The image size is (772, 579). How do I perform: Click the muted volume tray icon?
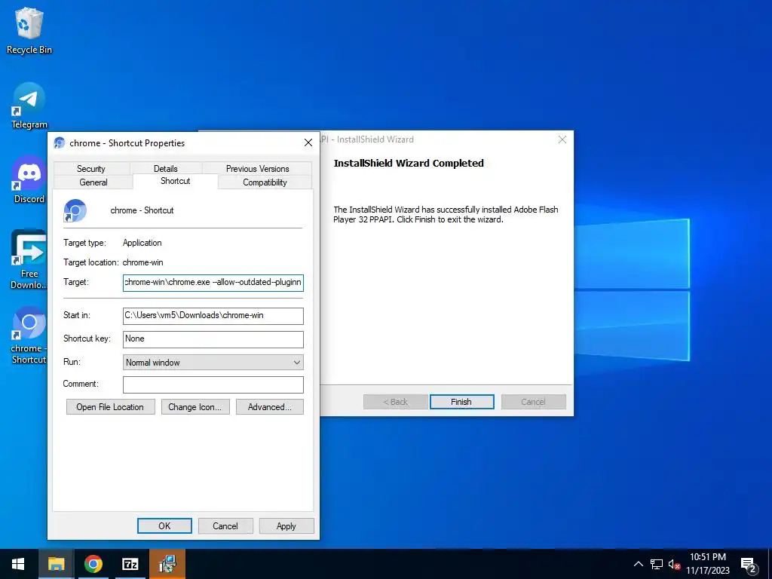point(675,565)
